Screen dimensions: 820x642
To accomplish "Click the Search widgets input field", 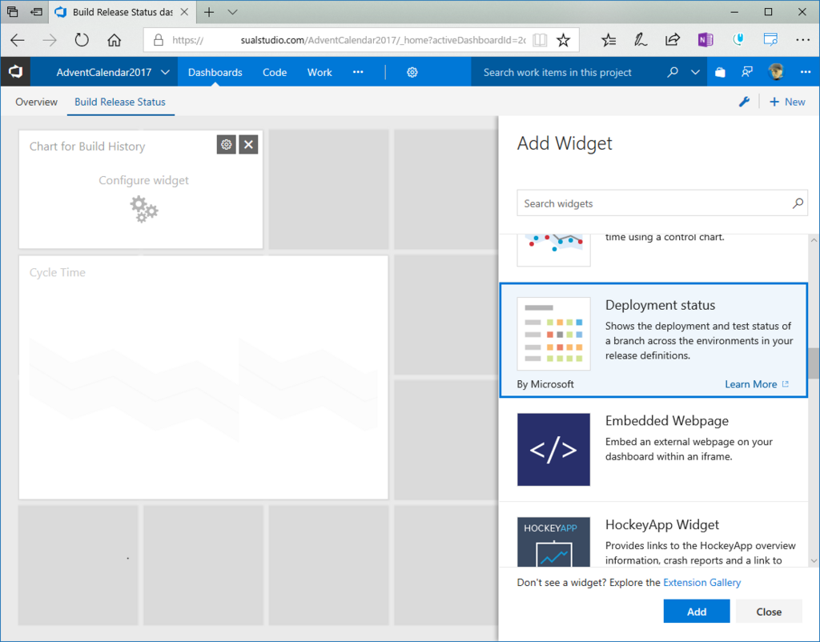I will [662, 203].
